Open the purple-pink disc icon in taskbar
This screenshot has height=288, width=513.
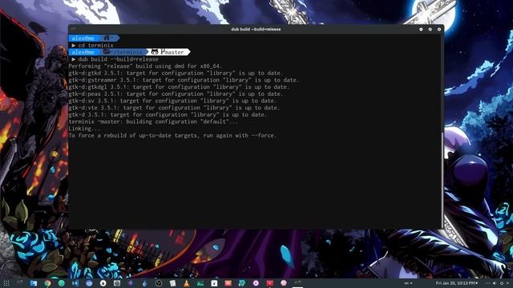point(256,283)
